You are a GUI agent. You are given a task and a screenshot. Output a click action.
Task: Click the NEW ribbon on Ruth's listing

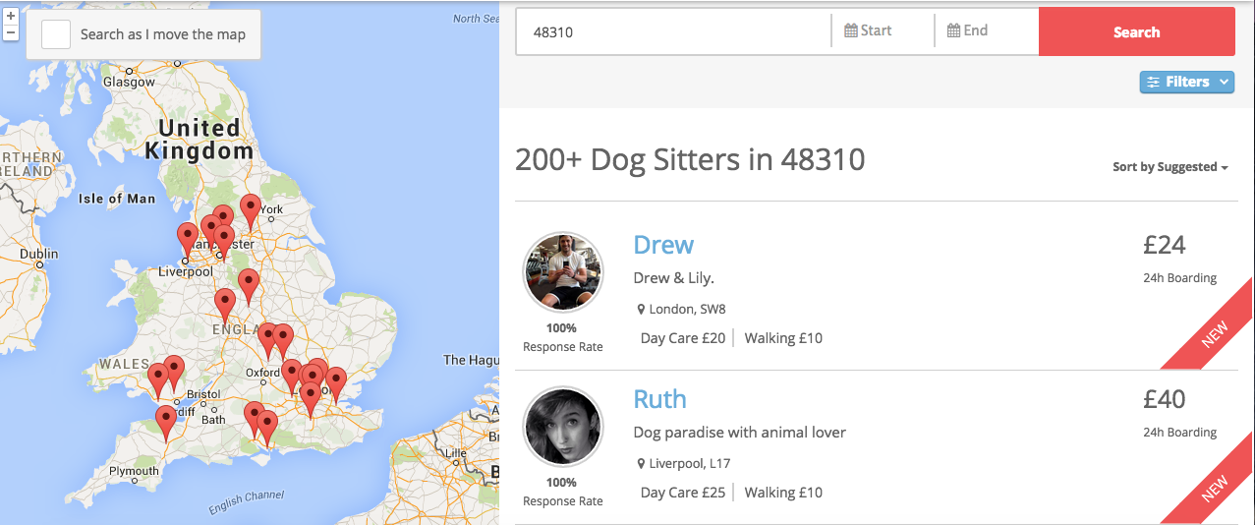(1214, 489)
